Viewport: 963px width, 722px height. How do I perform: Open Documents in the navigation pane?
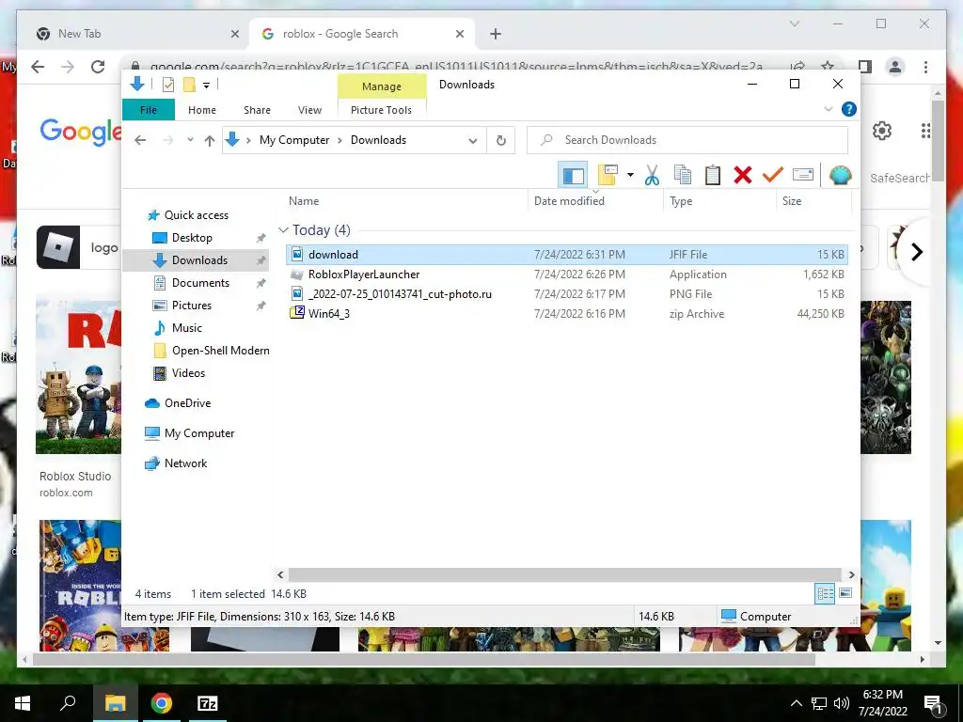(x=200, y=282)
